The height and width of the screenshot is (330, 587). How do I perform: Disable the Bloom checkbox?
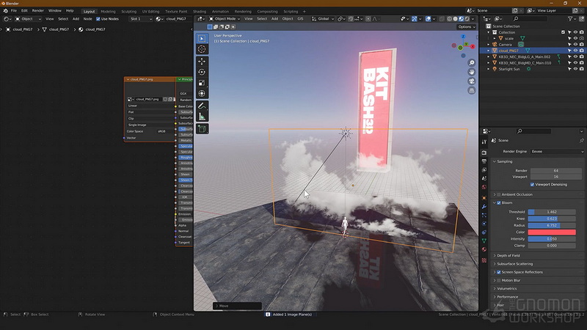coord(499,203)
